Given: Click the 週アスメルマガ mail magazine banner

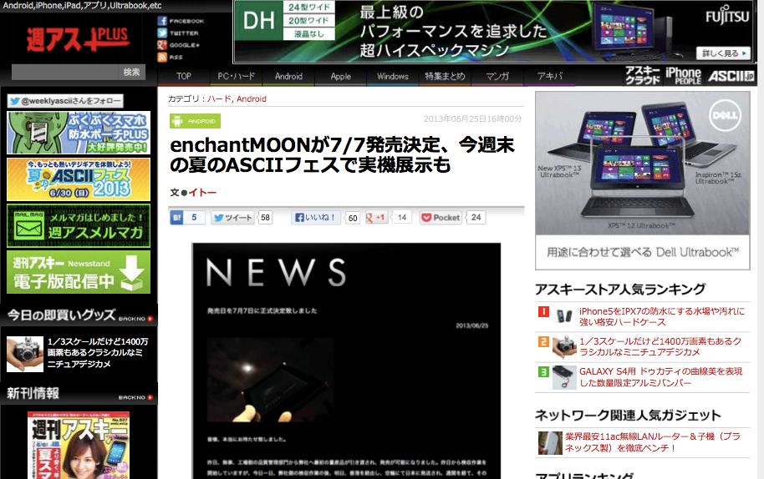Looking at the screenshot, I should tap(79, 225).
